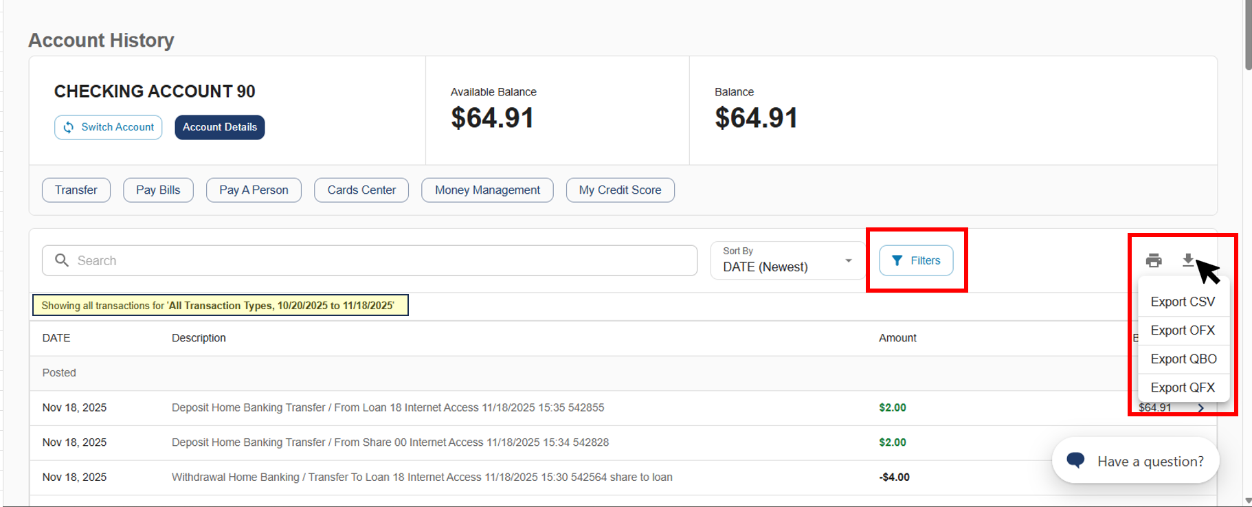
Task: Open Cards Center
Action: (x=361, y=190)
